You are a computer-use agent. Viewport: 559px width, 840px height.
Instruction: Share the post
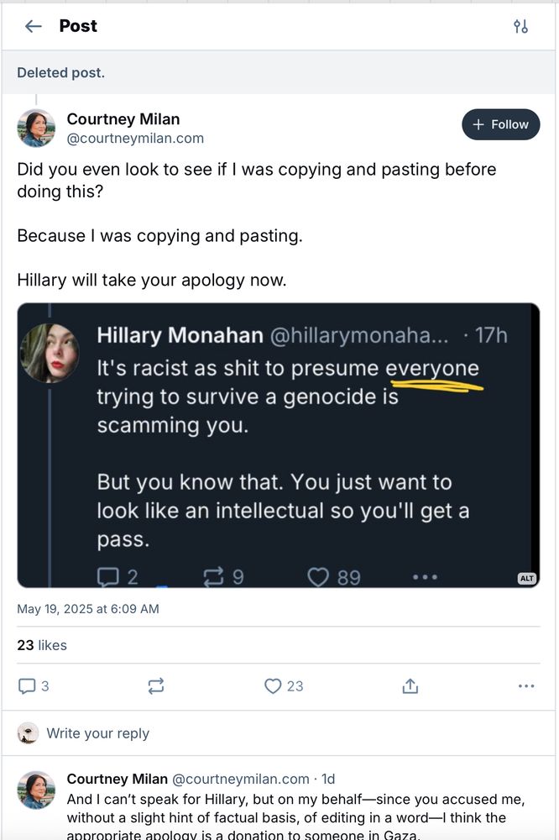point(410,686)
